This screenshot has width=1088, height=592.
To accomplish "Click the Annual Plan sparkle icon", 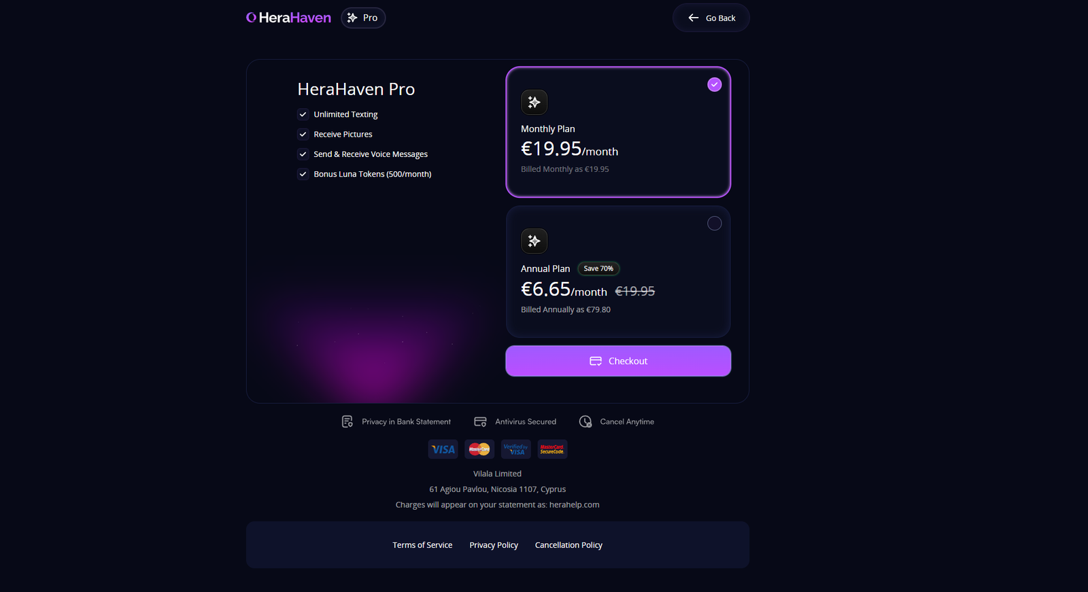I will coord(534,241).
